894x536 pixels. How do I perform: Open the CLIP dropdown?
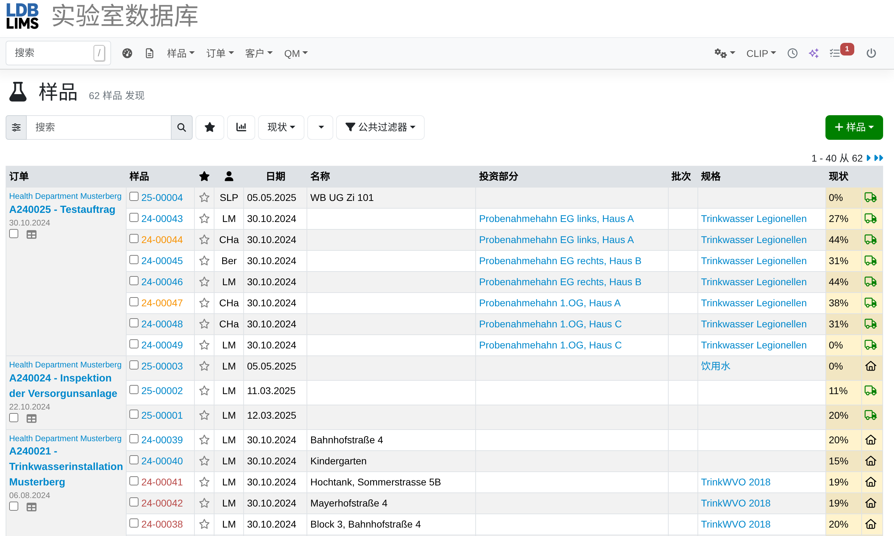pos(761,53)
